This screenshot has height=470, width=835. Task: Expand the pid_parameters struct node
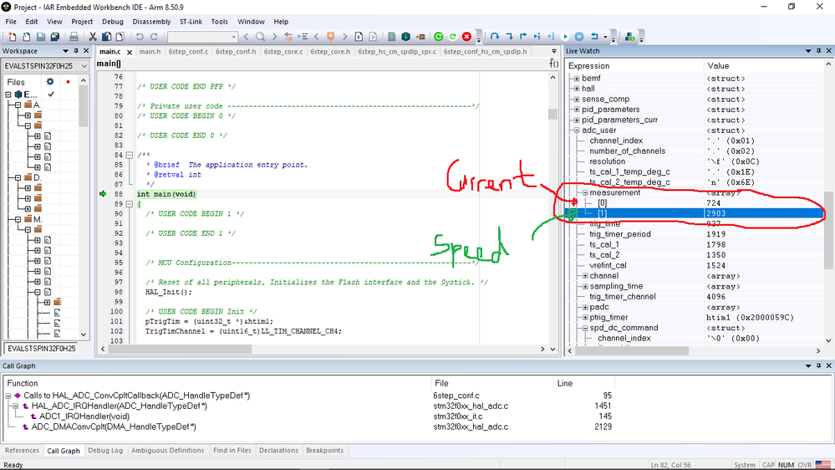tap(576, 110)
